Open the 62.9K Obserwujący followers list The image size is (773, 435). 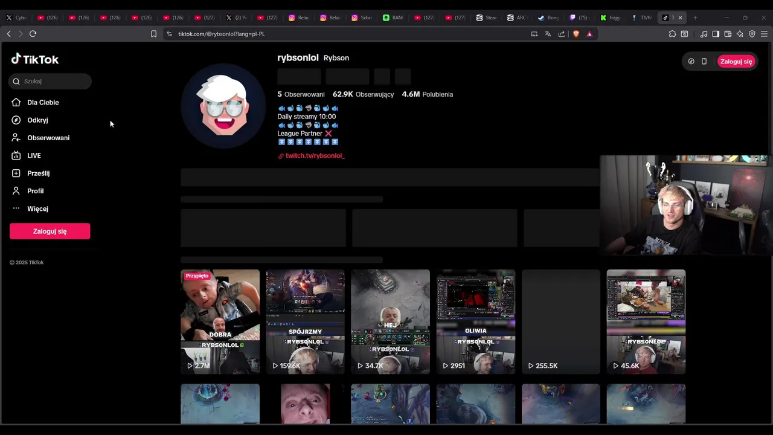pos(363,94)
